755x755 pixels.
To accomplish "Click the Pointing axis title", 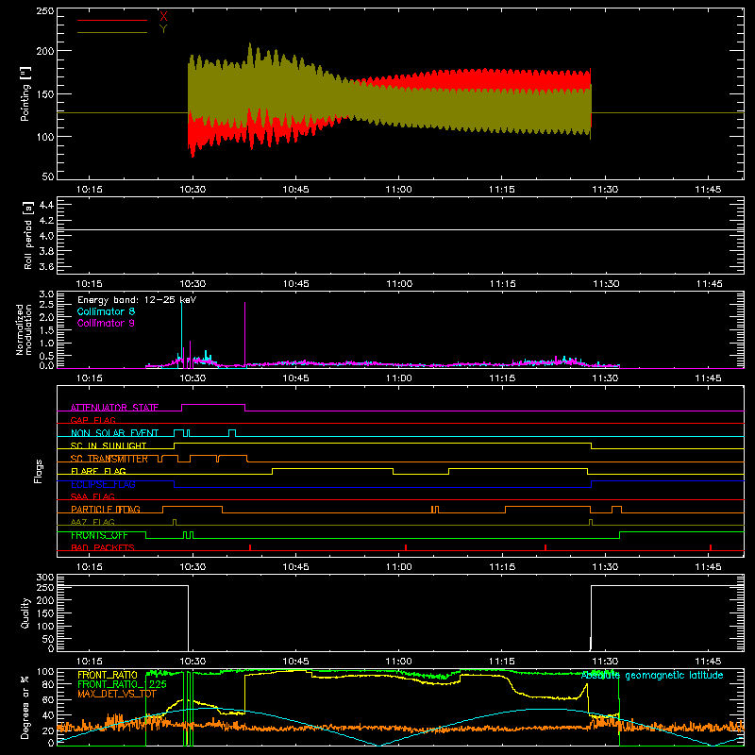I will coord(25,93).
